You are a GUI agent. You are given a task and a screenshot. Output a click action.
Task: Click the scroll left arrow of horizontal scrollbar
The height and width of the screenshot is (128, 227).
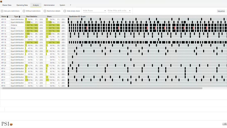pos(1,88)
